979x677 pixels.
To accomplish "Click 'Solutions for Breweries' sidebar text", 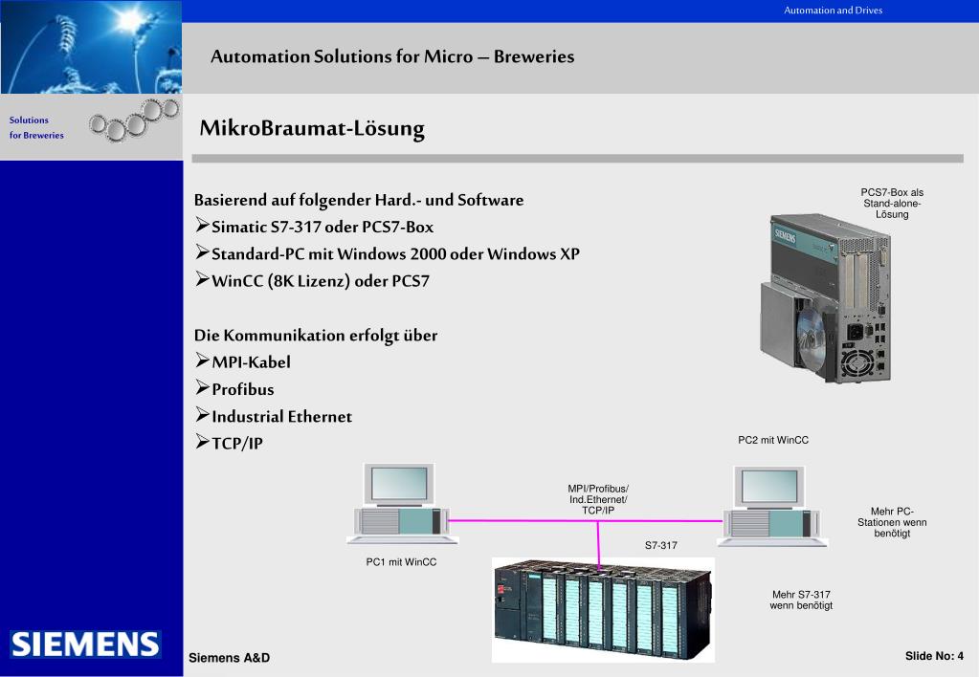I will pos(36,127).
